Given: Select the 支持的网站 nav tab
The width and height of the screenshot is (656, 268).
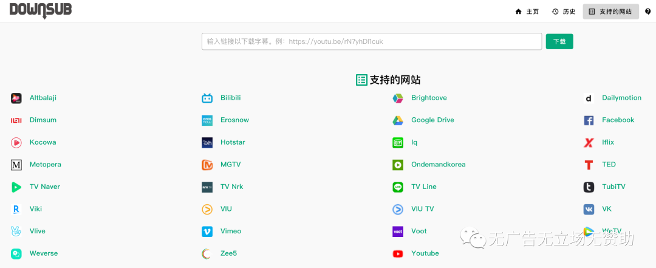Looking at the screenshot, I should pyautogui.click(x=611, y=12).
